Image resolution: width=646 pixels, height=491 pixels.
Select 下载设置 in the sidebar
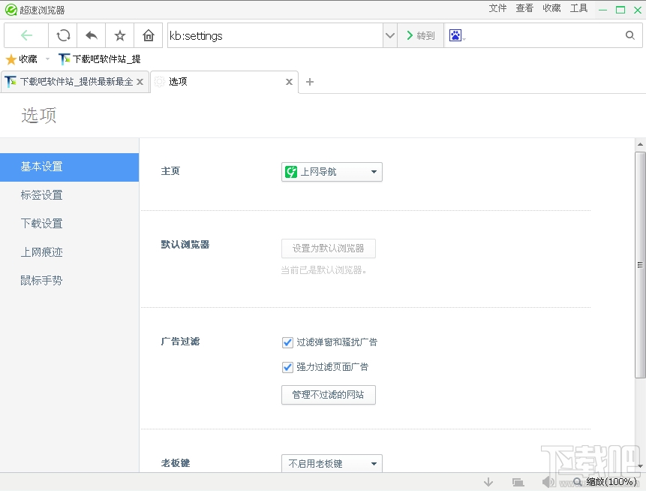click(41, 223)
